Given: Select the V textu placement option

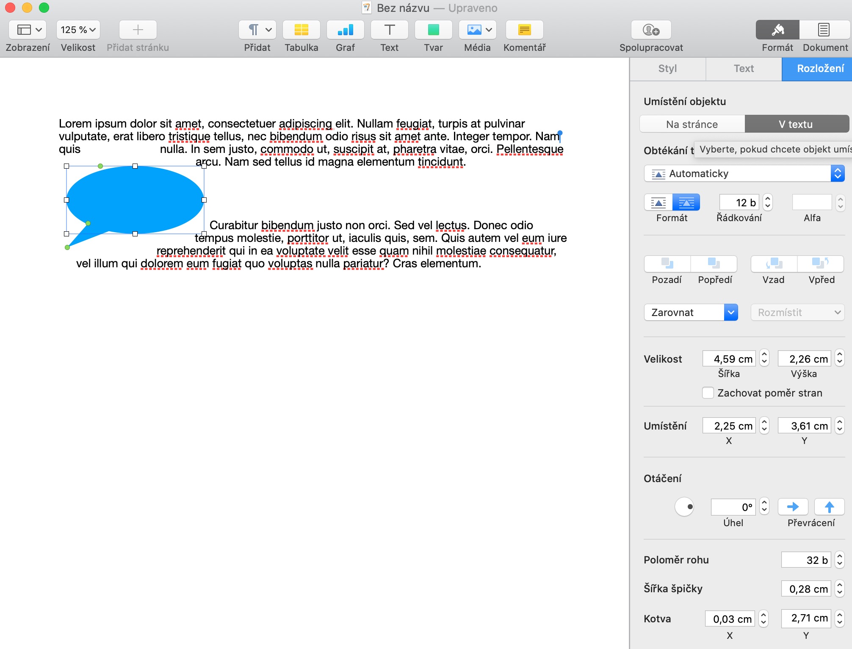Looking at the screenshot, I should pos(796,124).
